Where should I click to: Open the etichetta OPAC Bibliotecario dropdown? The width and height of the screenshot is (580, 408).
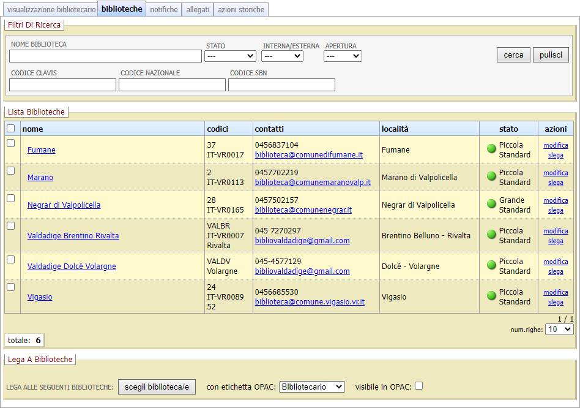tap(311, 387)
